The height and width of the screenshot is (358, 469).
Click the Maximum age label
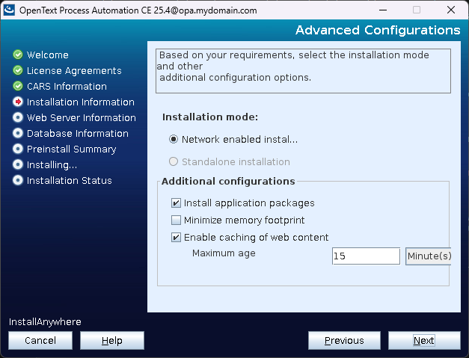[x=224, y=253]
